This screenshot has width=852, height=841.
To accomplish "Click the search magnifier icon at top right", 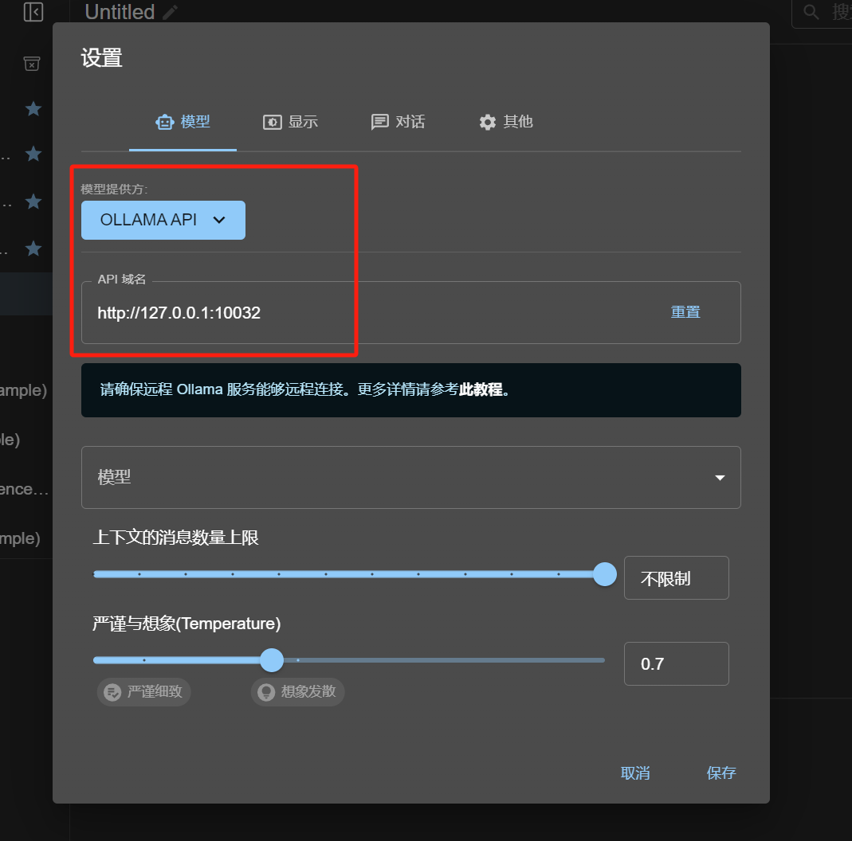I will pyautogui.click(x=811, y=12).
